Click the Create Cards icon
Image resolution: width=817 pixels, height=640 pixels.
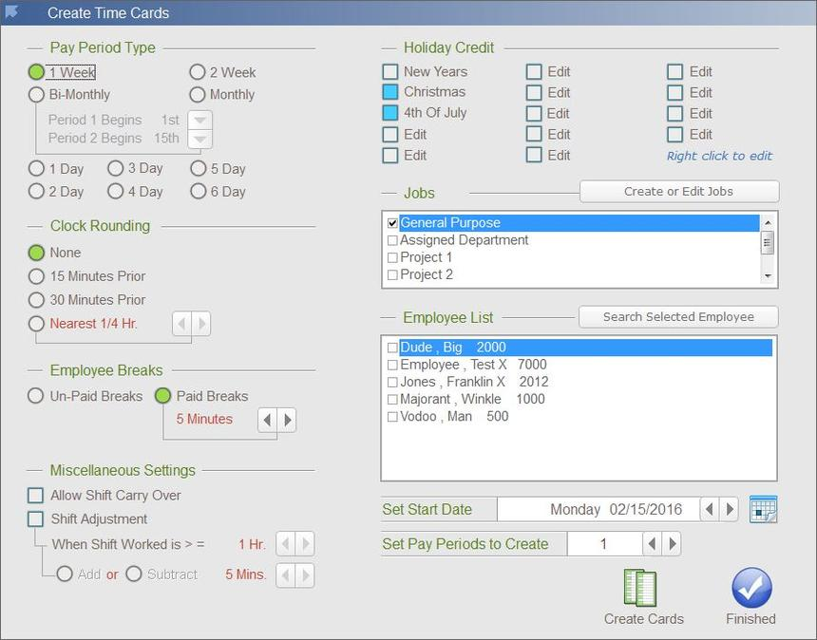click(643, 589)
